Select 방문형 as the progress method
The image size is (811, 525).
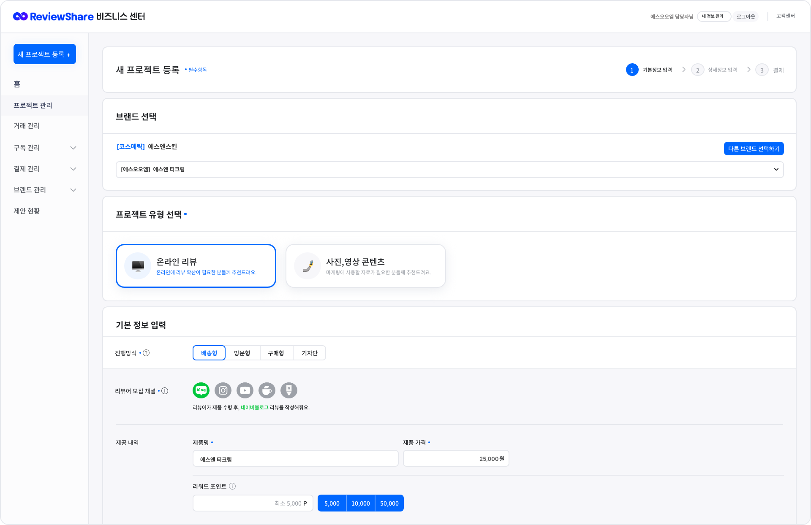242,353
